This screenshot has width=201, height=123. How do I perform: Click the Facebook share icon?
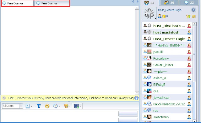click(x=76, y=106)
